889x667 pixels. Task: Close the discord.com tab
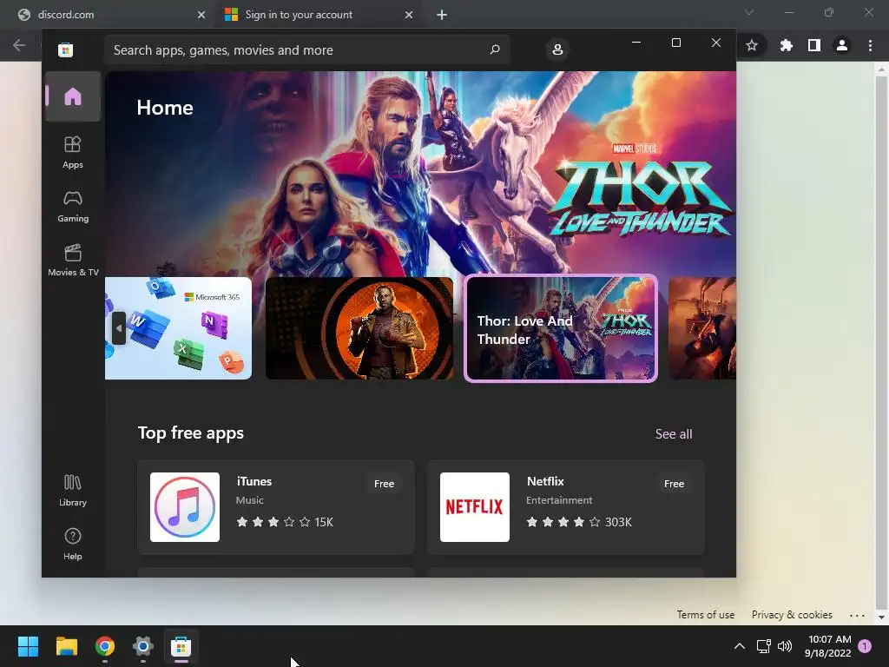tap(201, 15)
